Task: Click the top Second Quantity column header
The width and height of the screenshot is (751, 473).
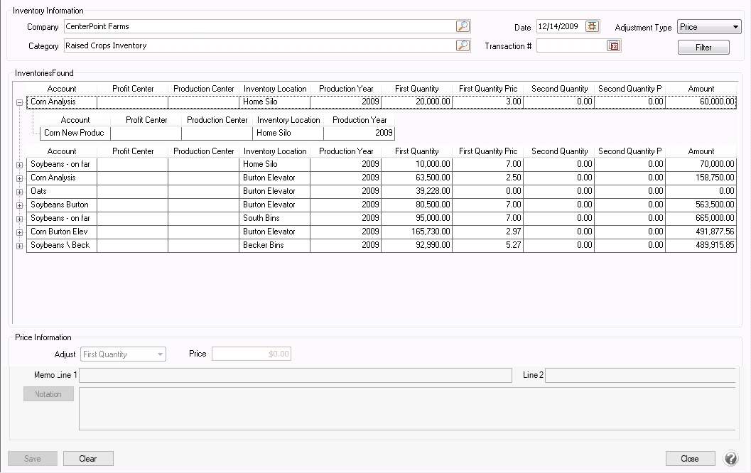Action: click(559, 89)
